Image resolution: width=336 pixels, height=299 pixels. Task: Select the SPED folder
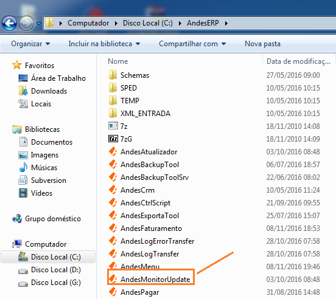click(128, 88)
